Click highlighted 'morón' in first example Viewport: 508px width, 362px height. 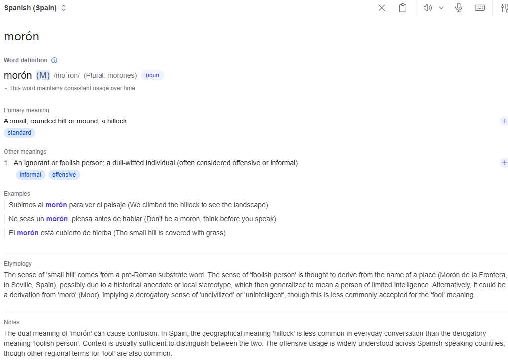(x=56, y=205)
